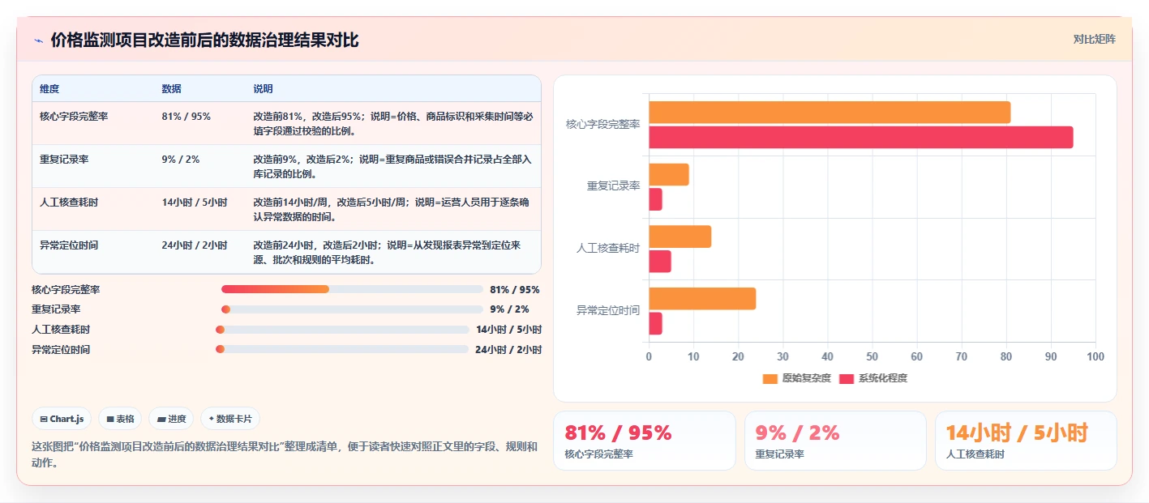Click the 9% / 2% value beside progress bar

(x=509, y=309)
